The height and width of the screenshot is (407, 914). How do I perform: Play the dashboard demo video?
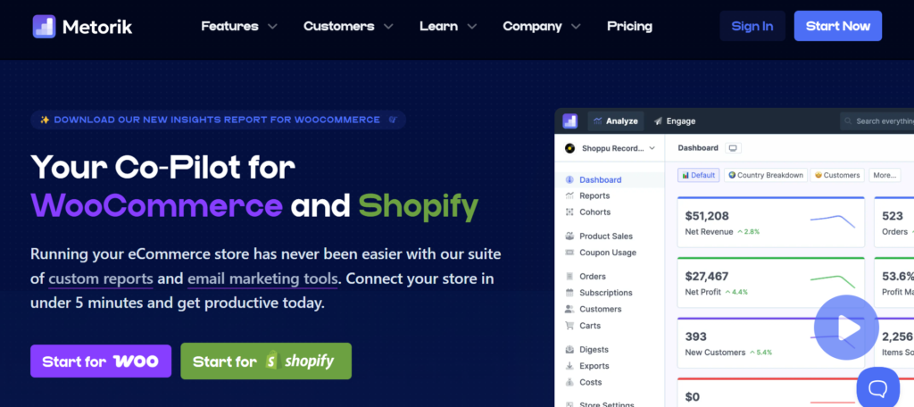point(846,328)
